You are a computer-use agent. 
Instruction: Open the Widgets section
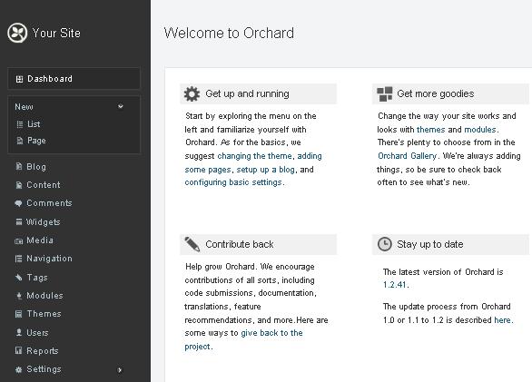[x=43, y=222]
